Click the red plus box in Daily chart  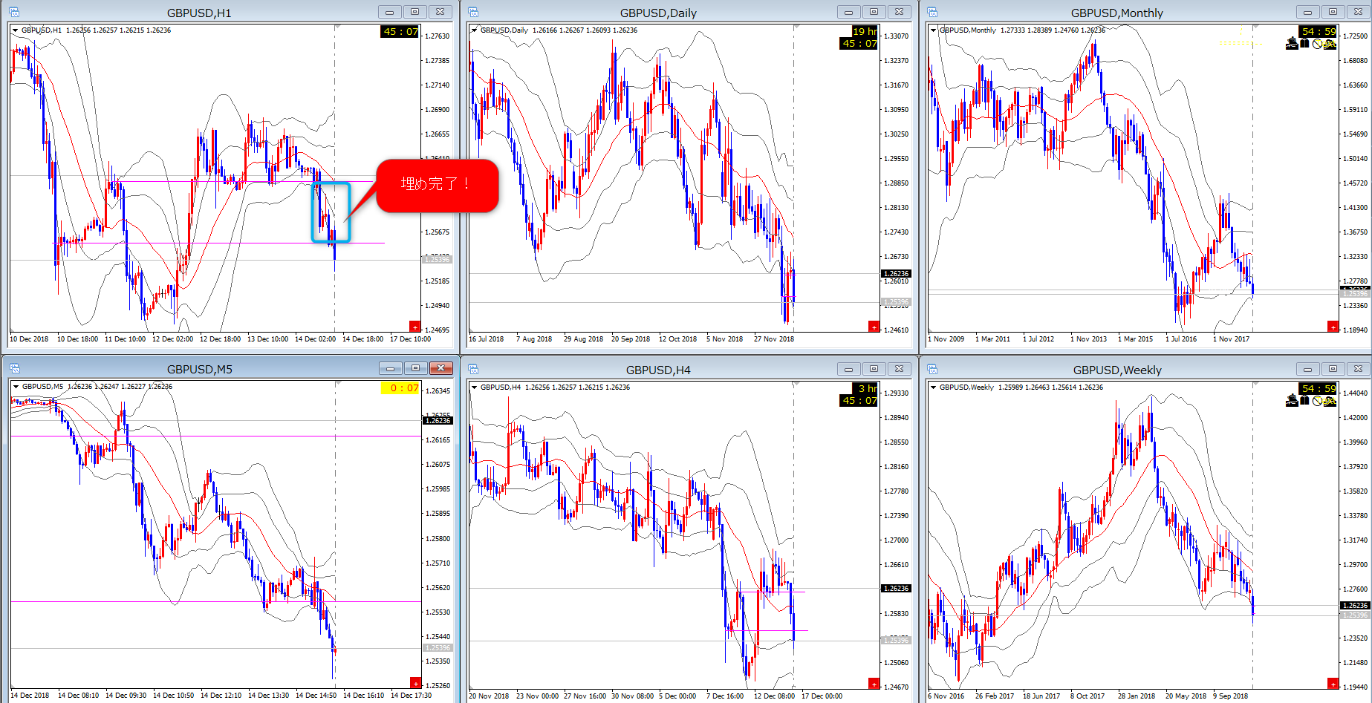click(874, 327)
